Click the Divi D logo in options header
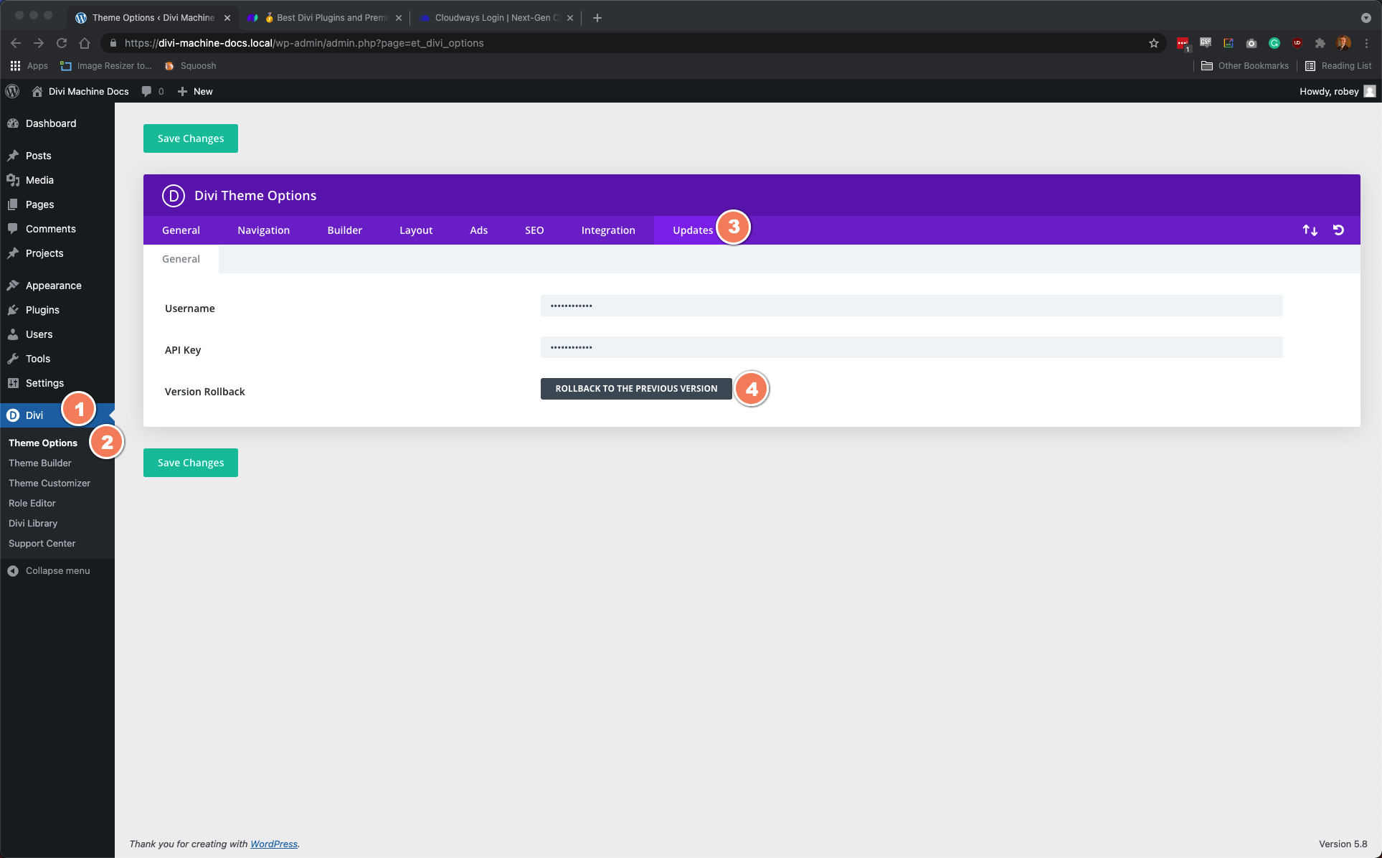This screenshot has width=1382, height=858. (x=173, y=195)
